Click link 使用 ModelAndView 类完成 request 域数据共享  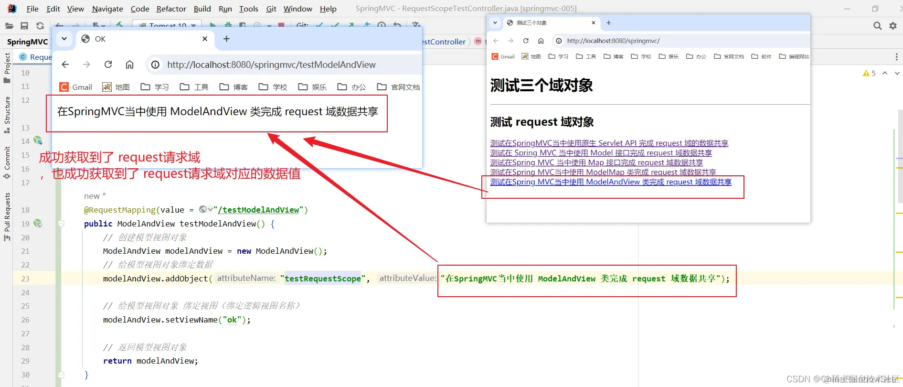[x=611, y=182]
